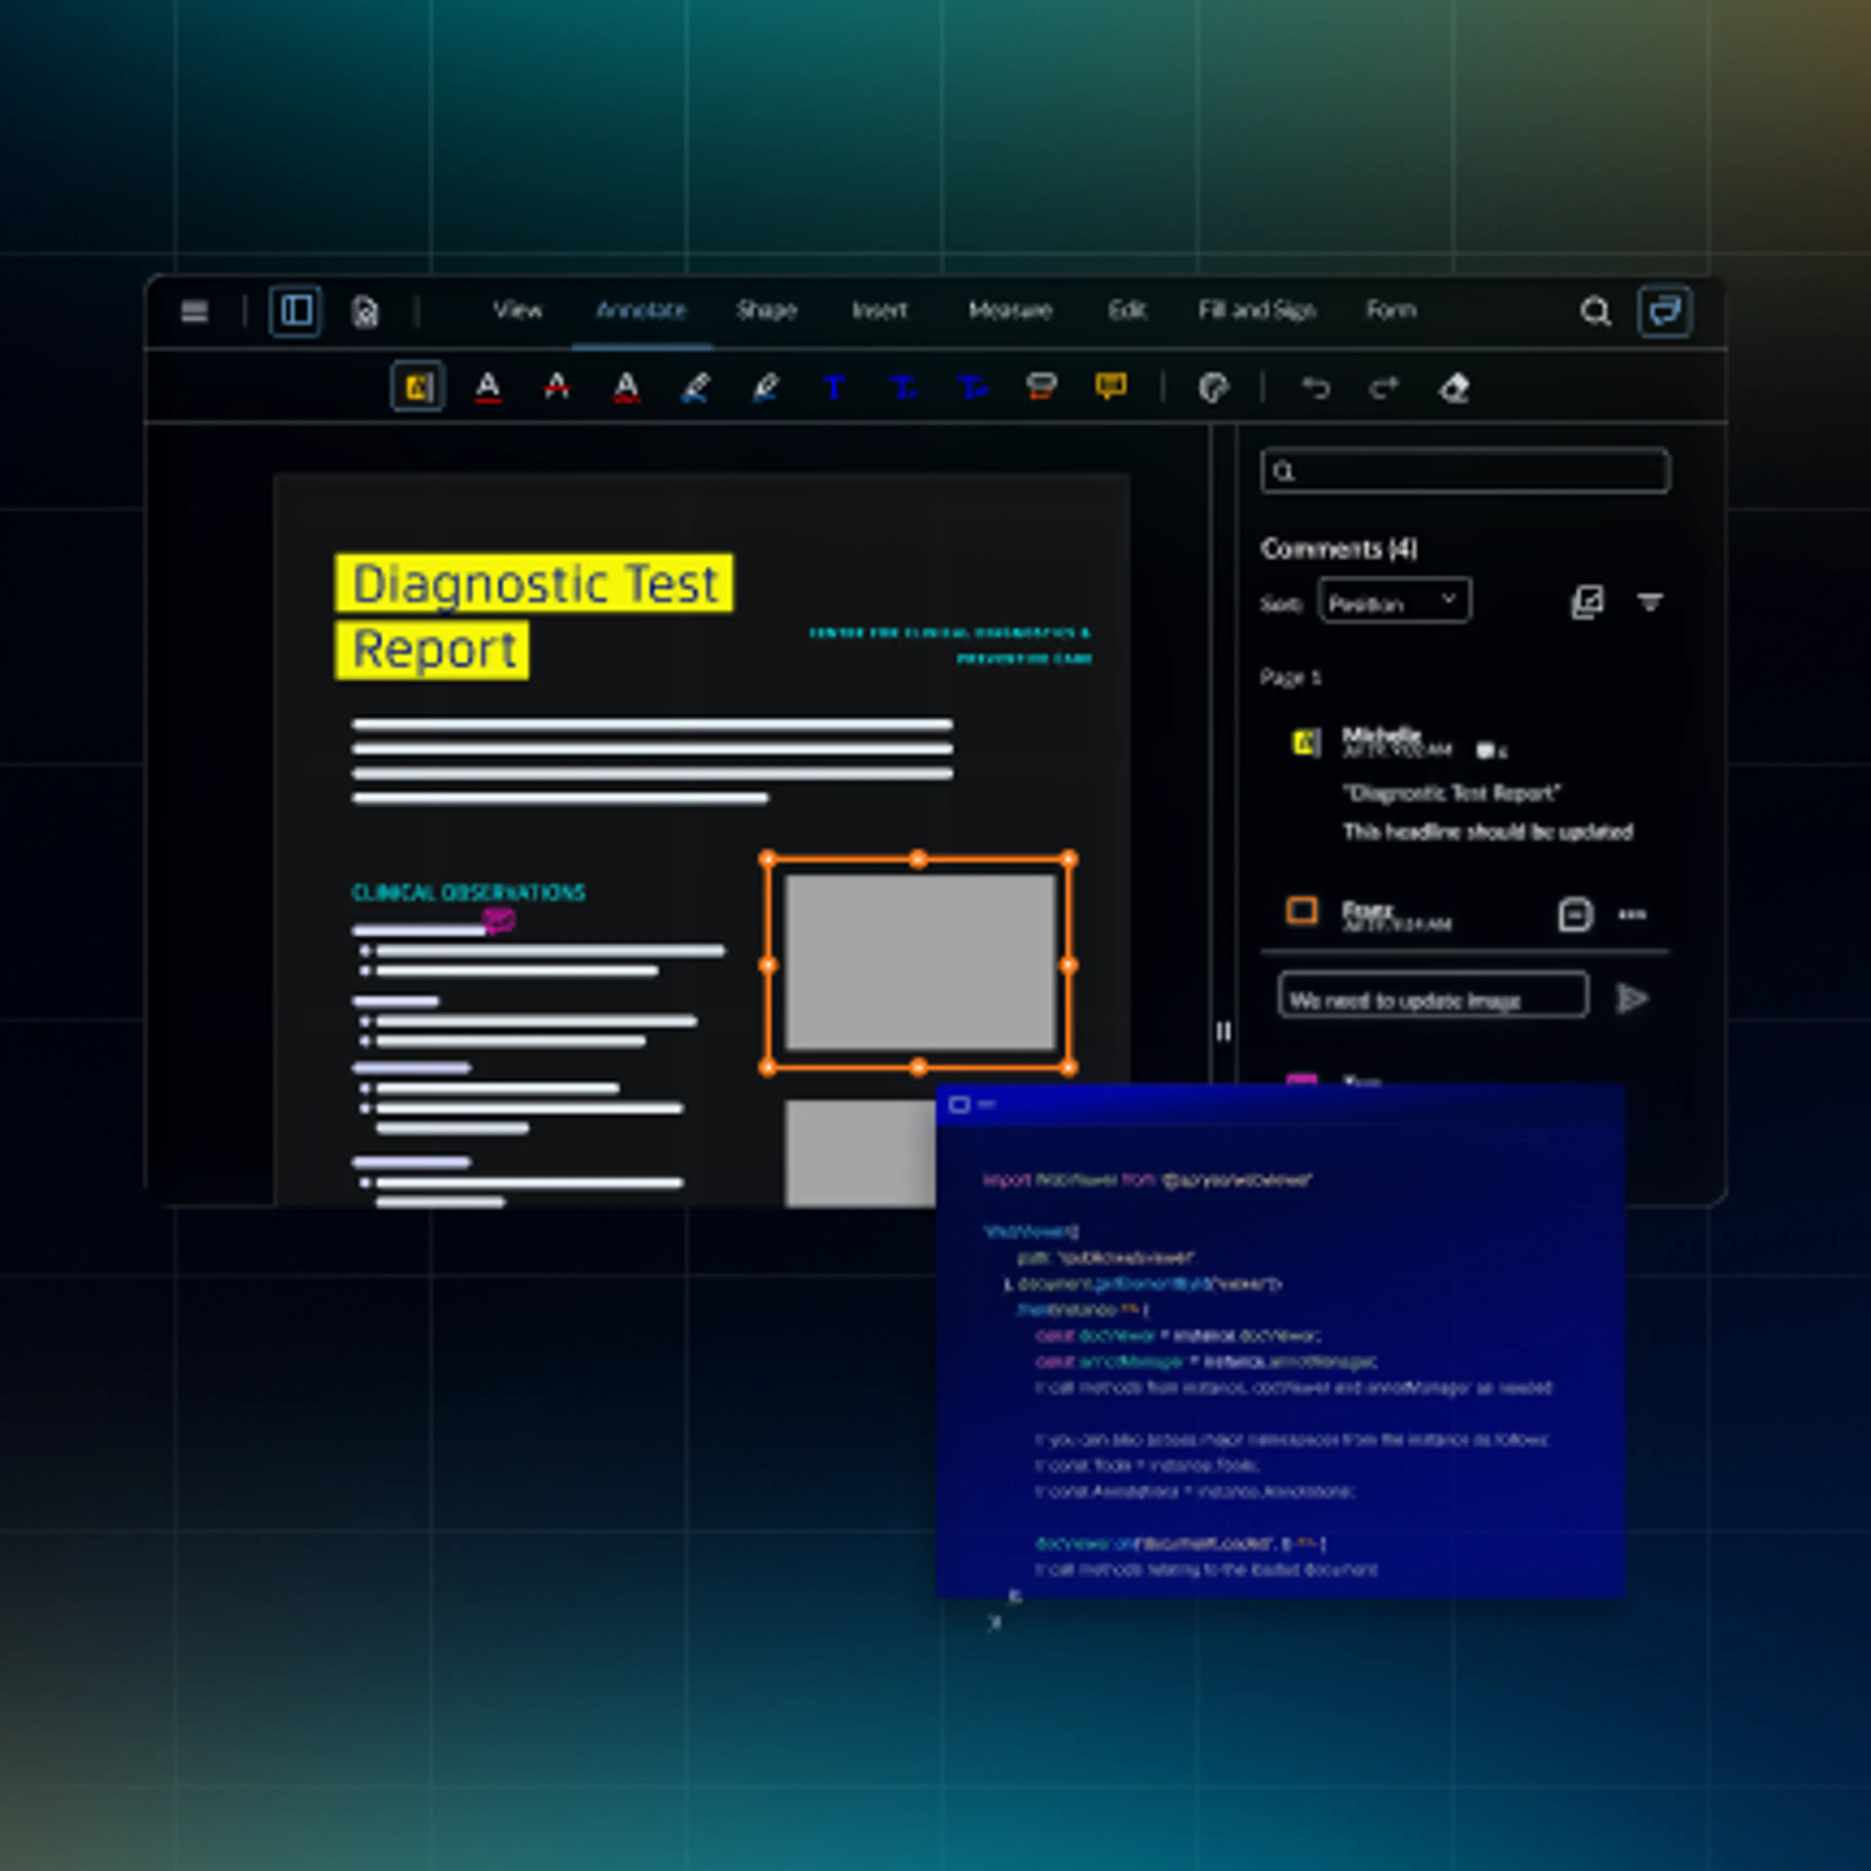Switch to the Measure tab
This screenshot has height=1871, width=1871.
pyautogui.click(x=1010, y=311)
